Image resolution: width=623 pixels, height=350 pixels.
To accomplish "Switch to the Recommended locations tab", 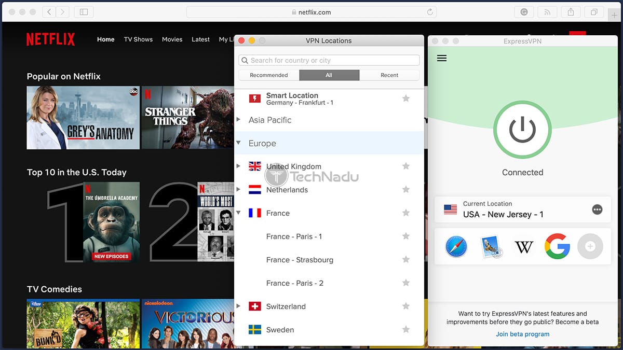I will point(269,75).
